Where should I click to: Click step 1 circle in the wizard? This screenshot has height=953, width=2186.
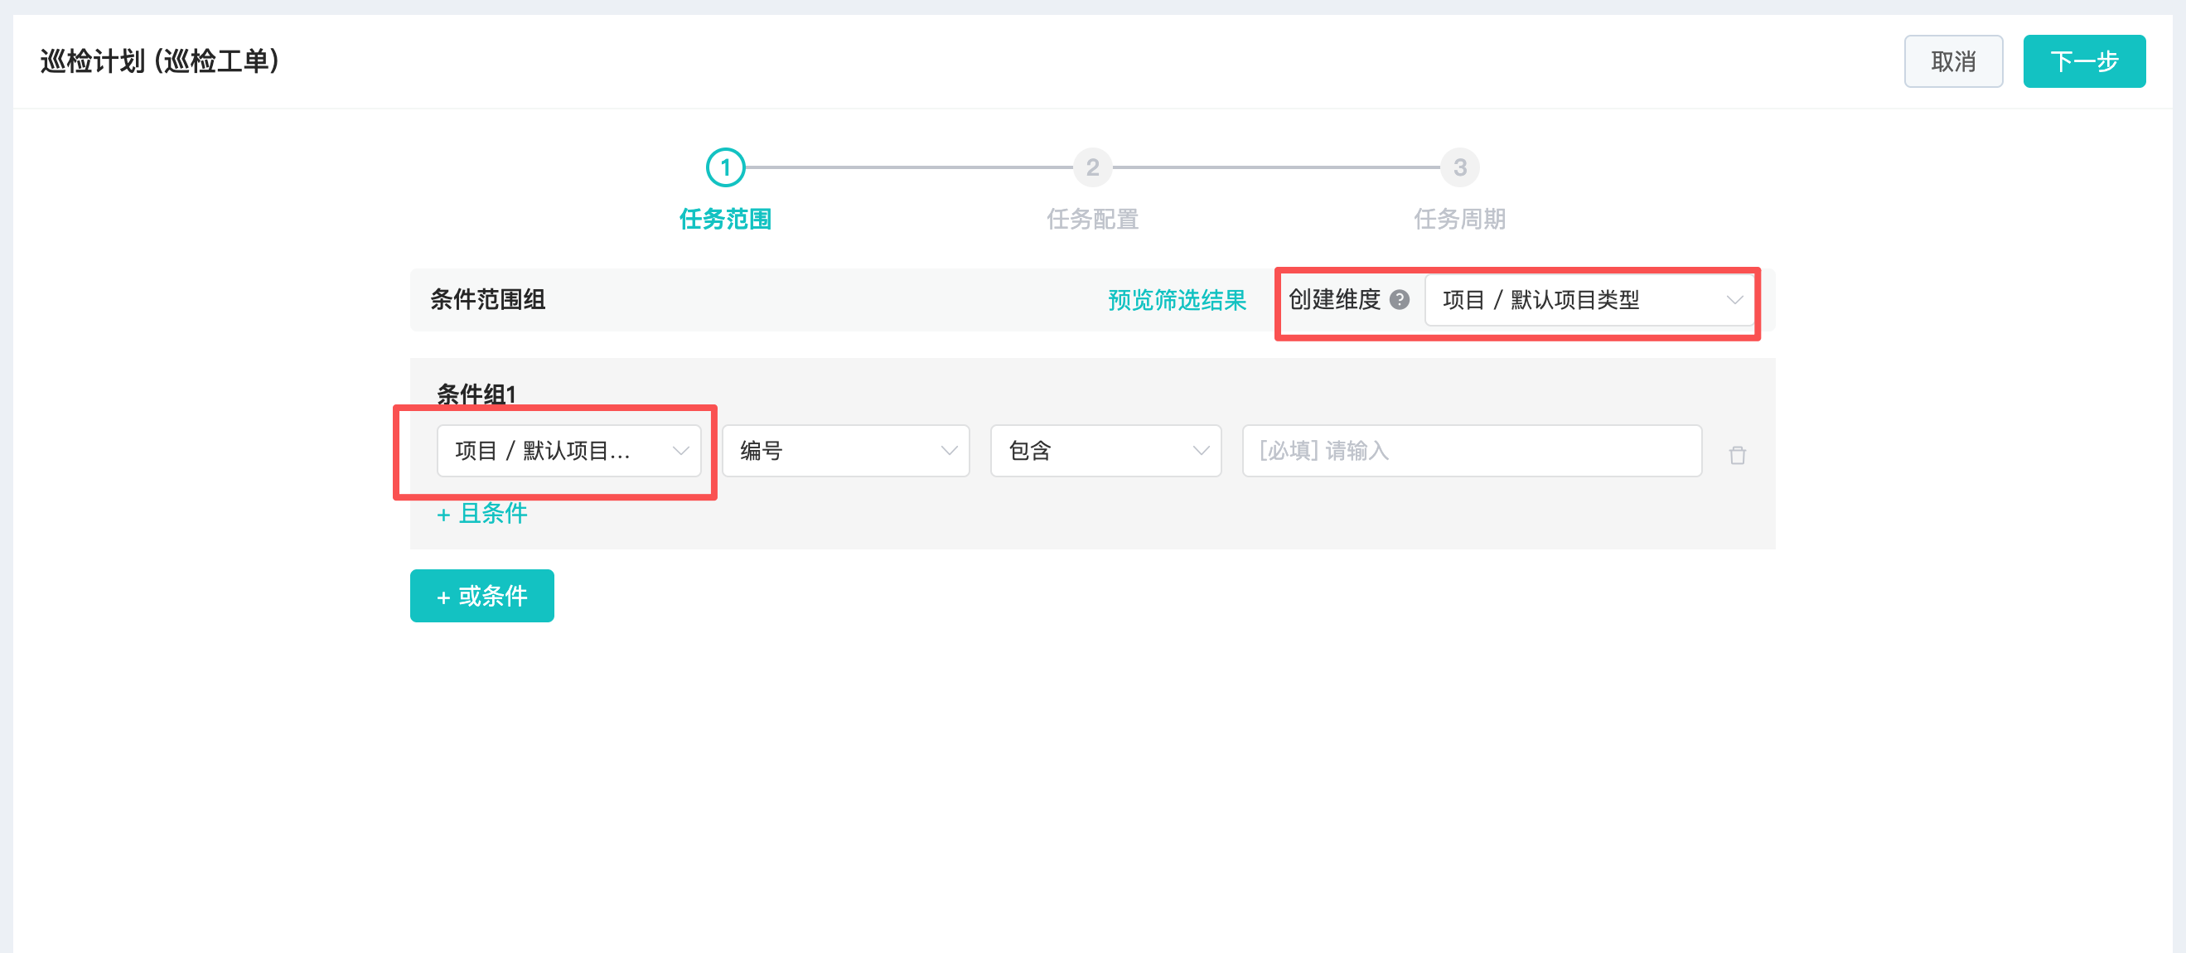[x=725, y=167]
